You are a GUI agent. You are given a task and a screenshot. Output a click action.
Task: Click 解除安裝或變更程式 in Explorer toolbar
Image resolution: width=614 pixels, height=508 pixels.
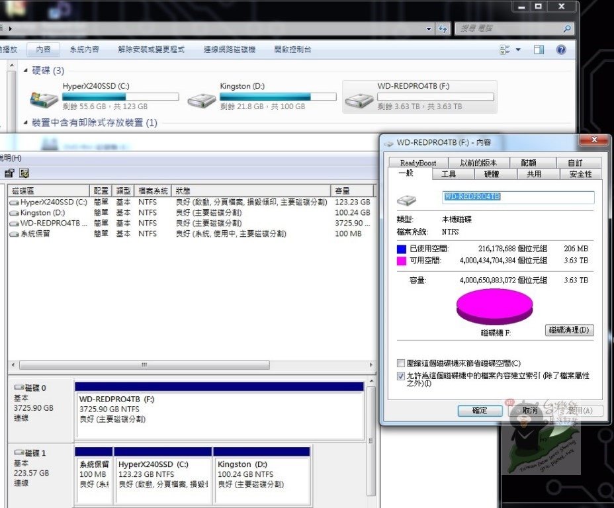click(x=151, y=50)
